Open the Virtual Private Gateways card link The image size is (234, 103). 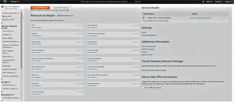96,67
